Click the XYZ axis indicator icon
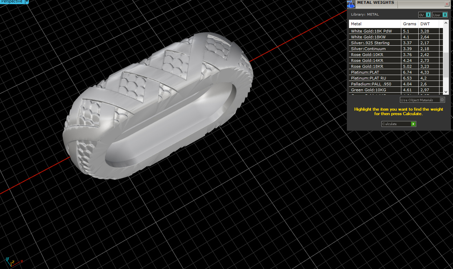Screen dimensions: 453x269 point(14,262)
